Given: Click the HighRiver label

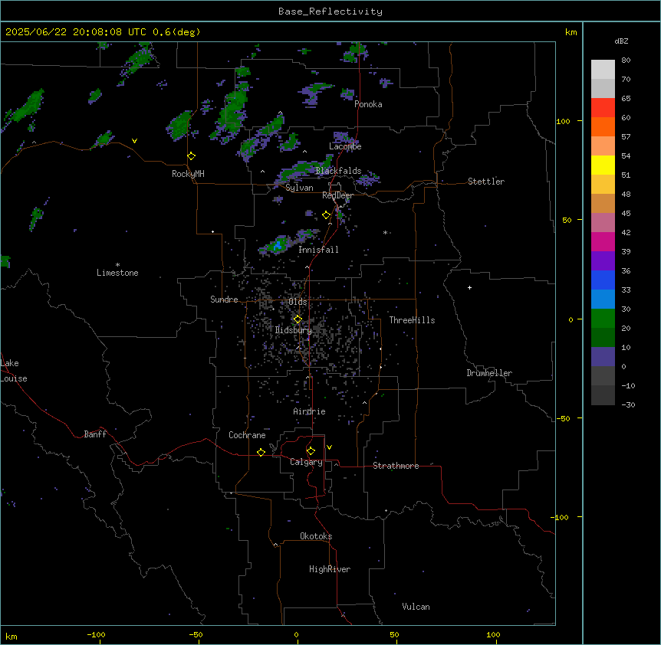Looking at the screenshot, I should (330, 569).
